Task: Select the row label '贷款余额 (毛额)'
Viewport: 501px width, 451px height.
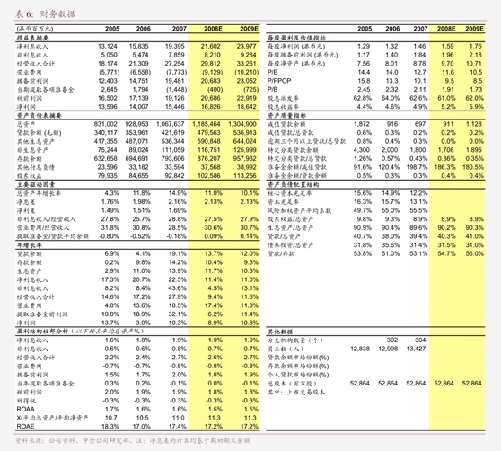Action: click(x=39, y=133)
